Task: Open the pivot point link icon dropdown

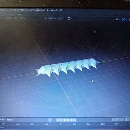Action: coord(60,19)
